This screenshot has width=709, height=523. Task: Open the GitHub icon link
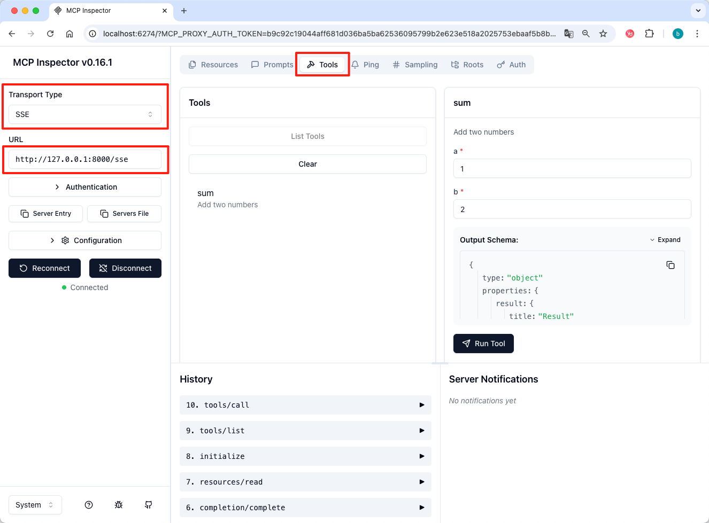pyautogui.click(x=149, y=505)
